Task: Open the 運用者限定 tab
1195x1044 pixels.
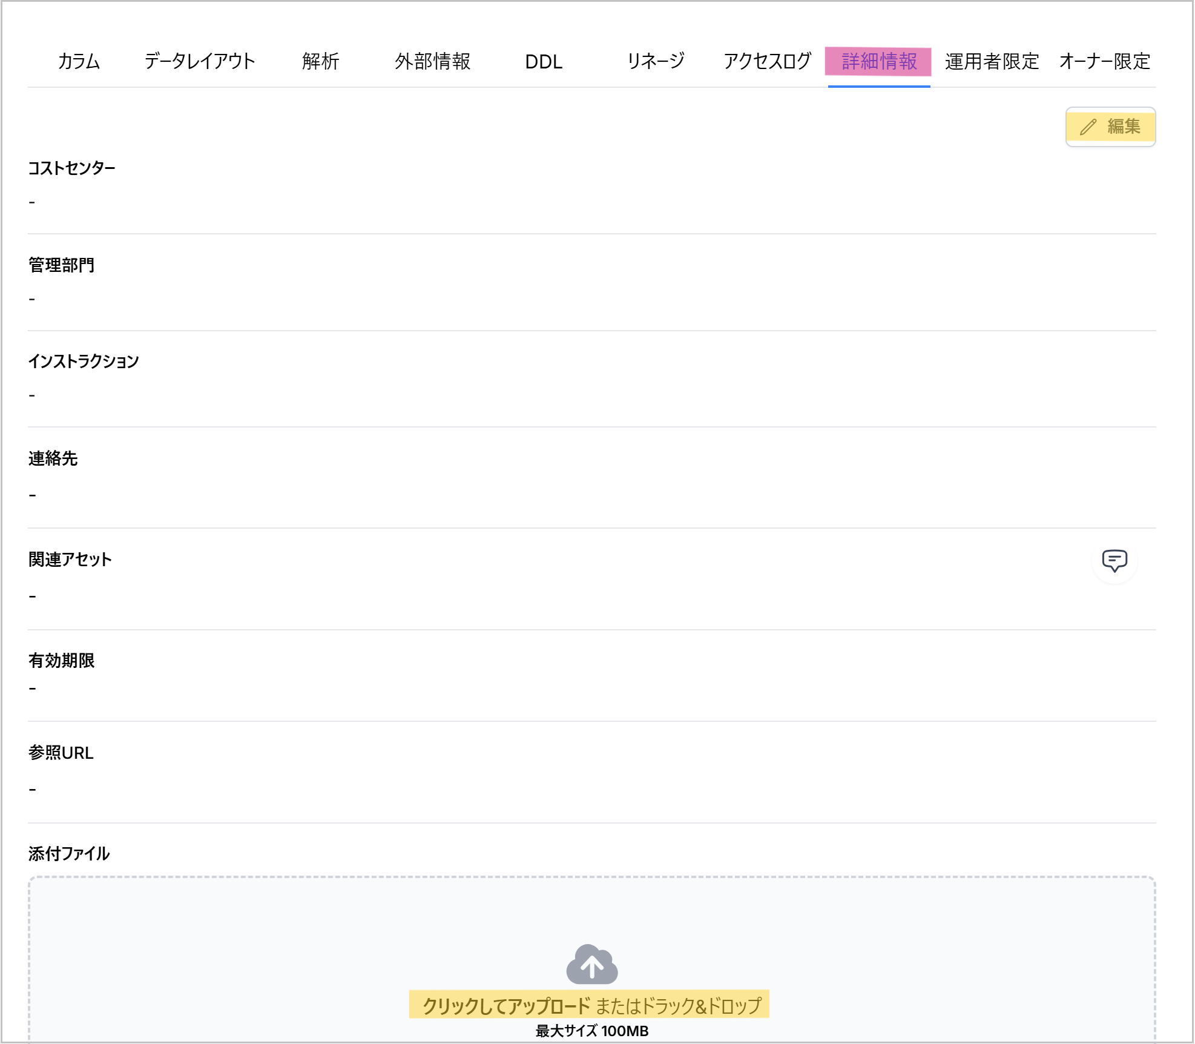Action: pos(992,61)
